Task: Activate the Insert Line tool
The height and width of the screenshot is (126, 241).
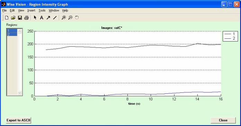Action: point(55,18)
